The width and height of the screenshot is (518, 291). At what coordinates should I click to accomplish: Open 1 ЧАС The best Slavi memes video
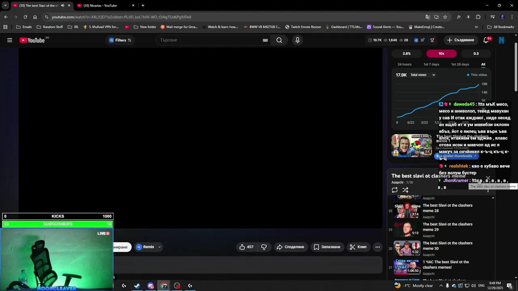click(407, 267)
